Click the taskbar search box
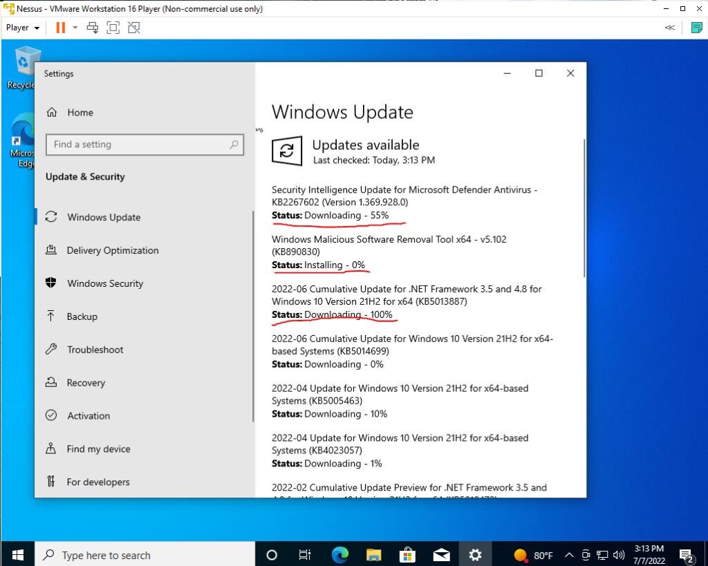Image resolution: width=708 pixels, height=566 pixels. [145, 555]
